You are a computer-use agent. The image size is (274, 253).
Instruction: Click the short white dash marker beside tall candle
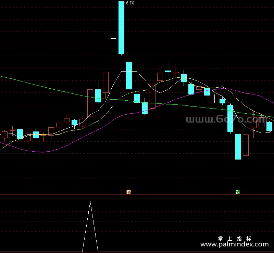tap(113, 38)
